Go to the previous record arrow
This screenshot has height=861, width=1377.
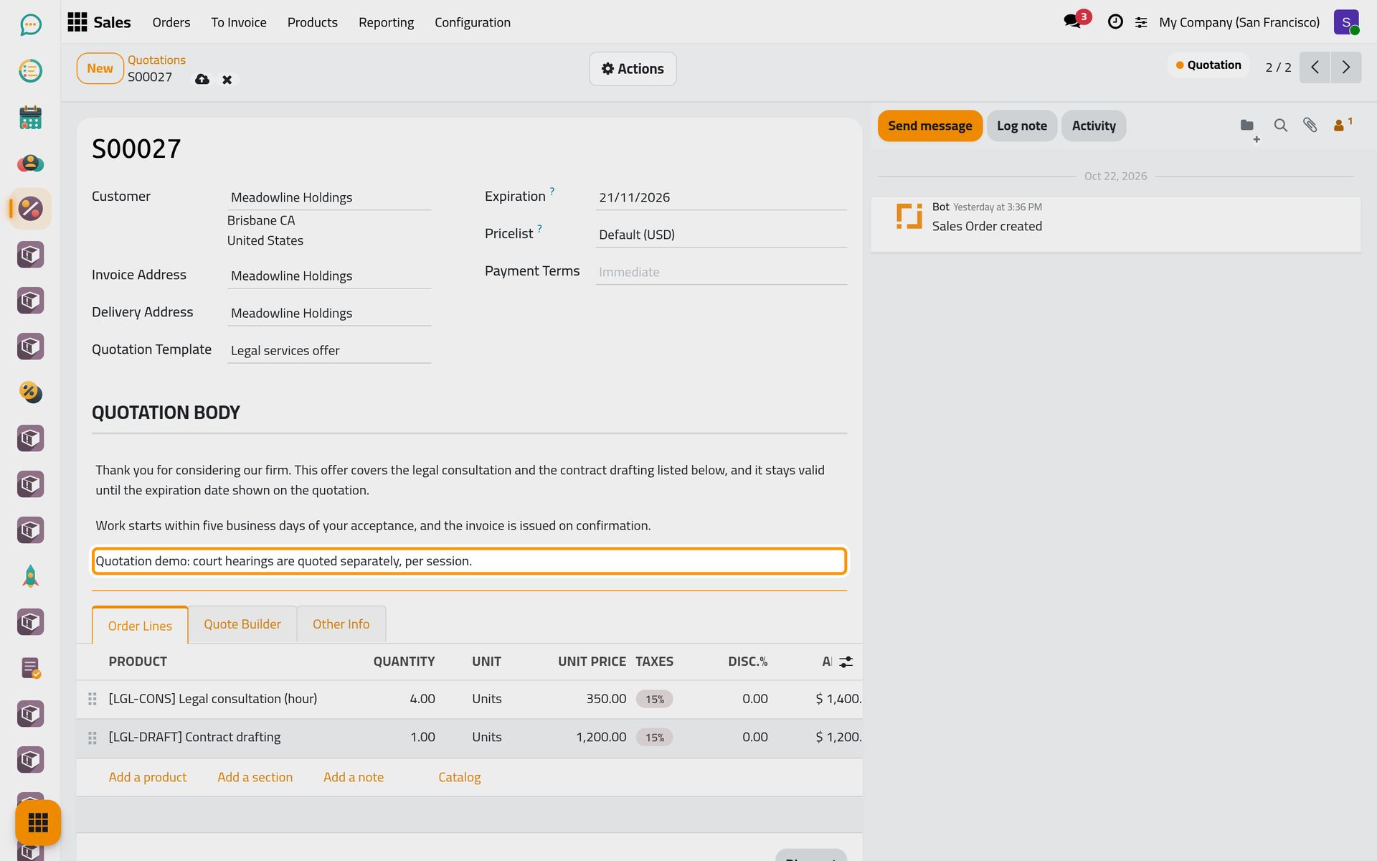pyautogui.click(x=1315, y=67)
